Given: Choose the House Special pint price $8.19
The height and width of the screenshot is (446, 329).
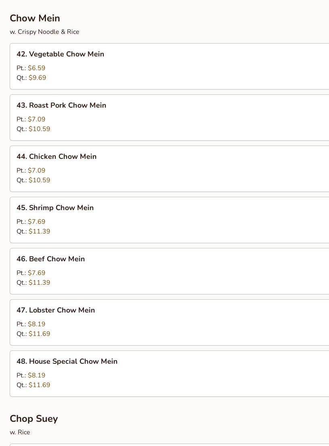Looking at the screenshot, I should pyautogui.click(x=36, y=375).
